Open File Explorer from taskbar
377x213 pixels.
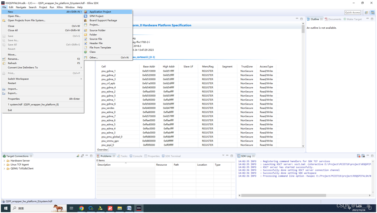(x=119, y=208)
